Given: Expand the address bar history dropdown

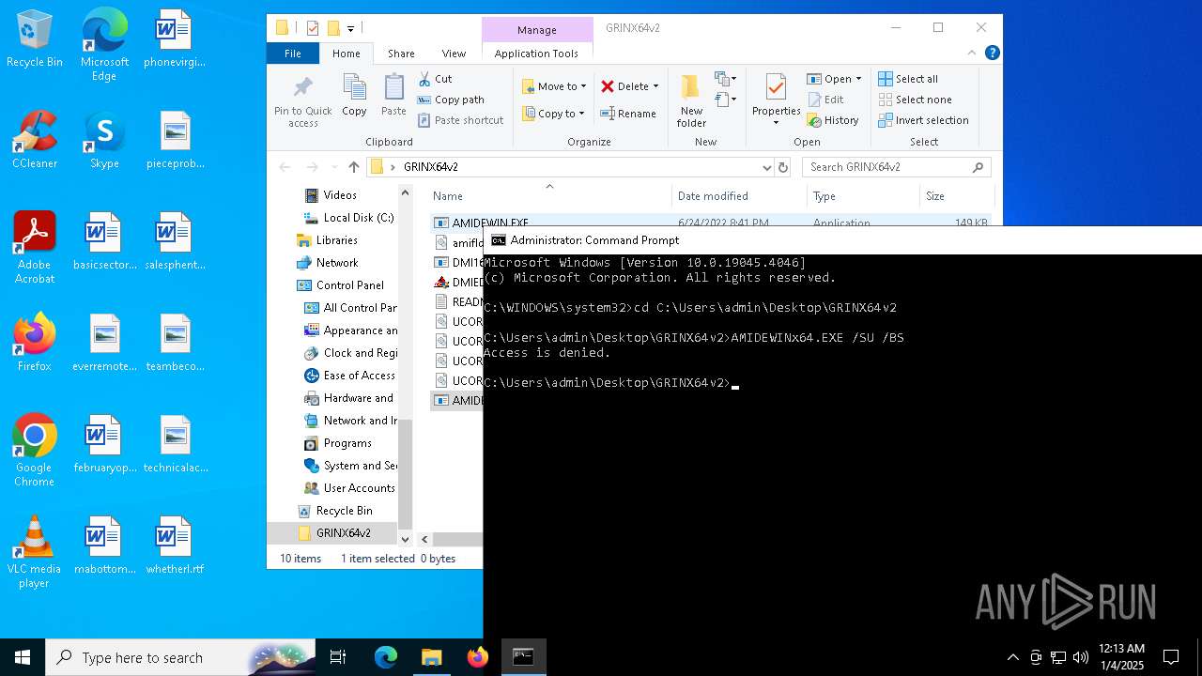Looking at the screenshot, I should pos(767,167).
